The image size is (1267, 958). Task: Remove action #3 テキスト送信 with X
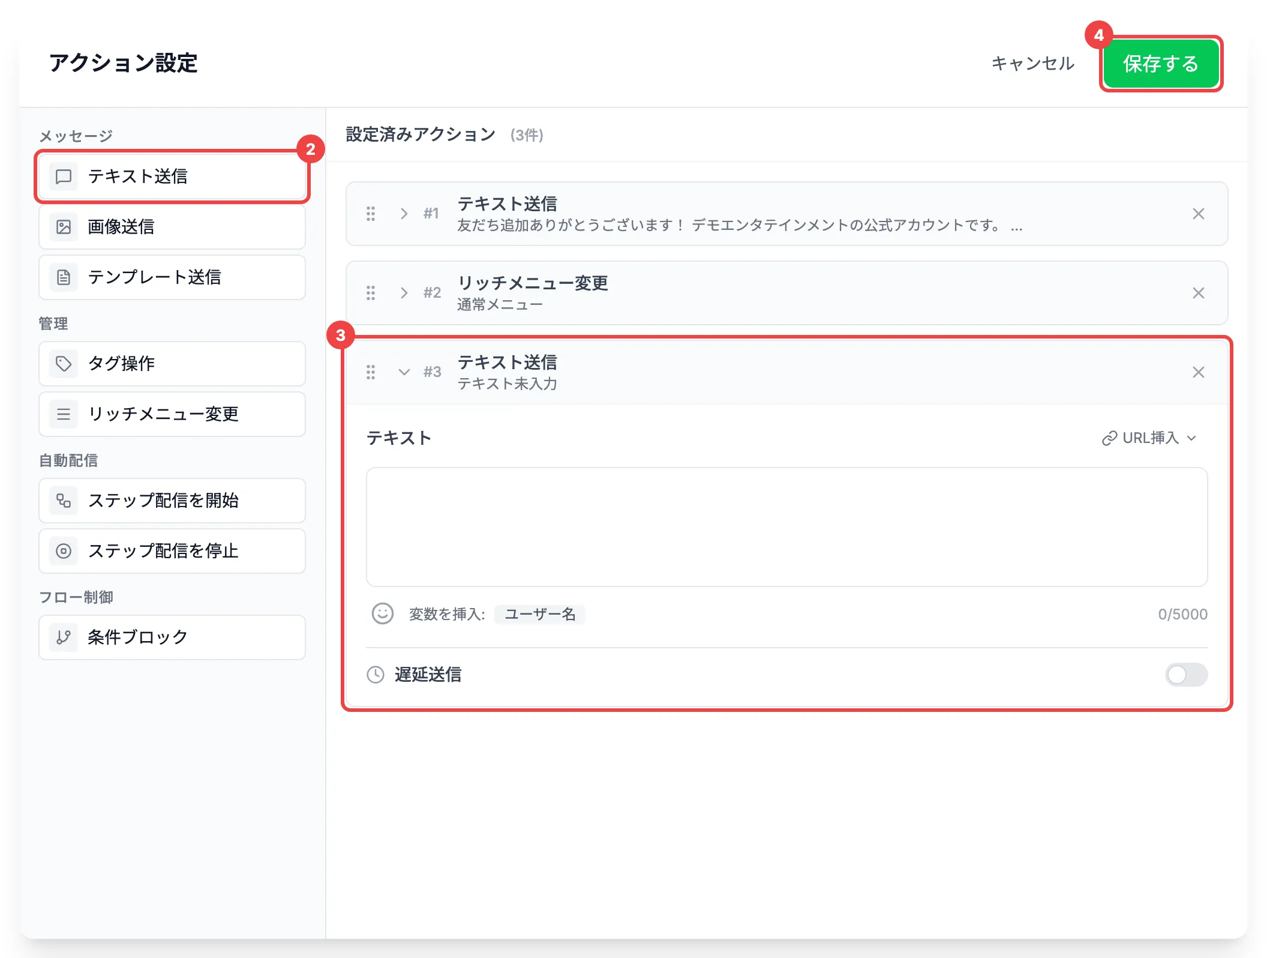pyautogui.click(x=1199, y=372)
